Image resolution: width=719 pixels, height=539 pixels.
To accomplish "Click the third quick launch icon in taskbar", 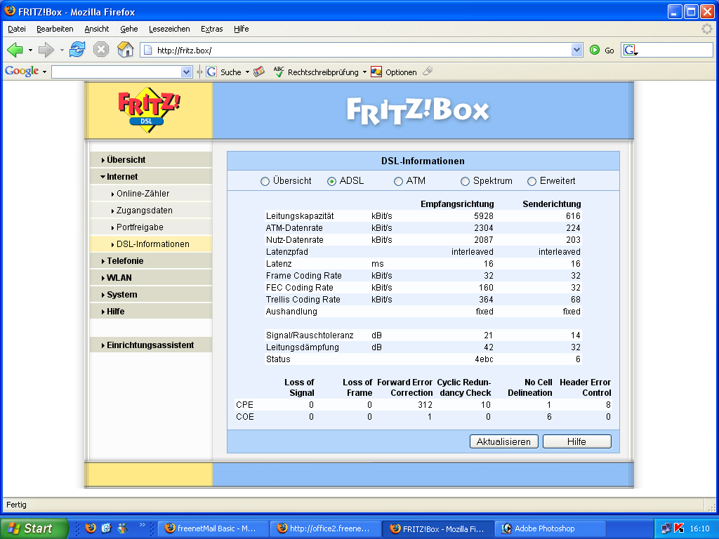I will coord(122,528).
